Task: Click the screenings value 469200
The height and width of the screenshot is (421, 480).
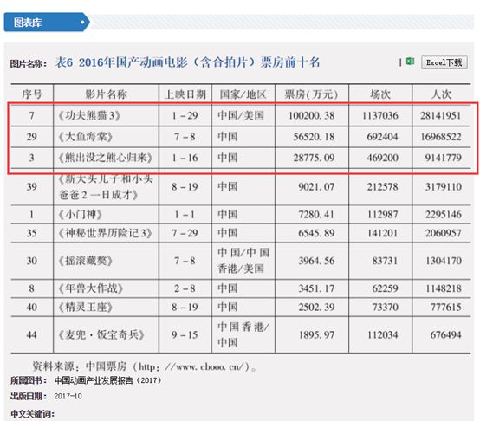Action: click(x=383, y=158)
